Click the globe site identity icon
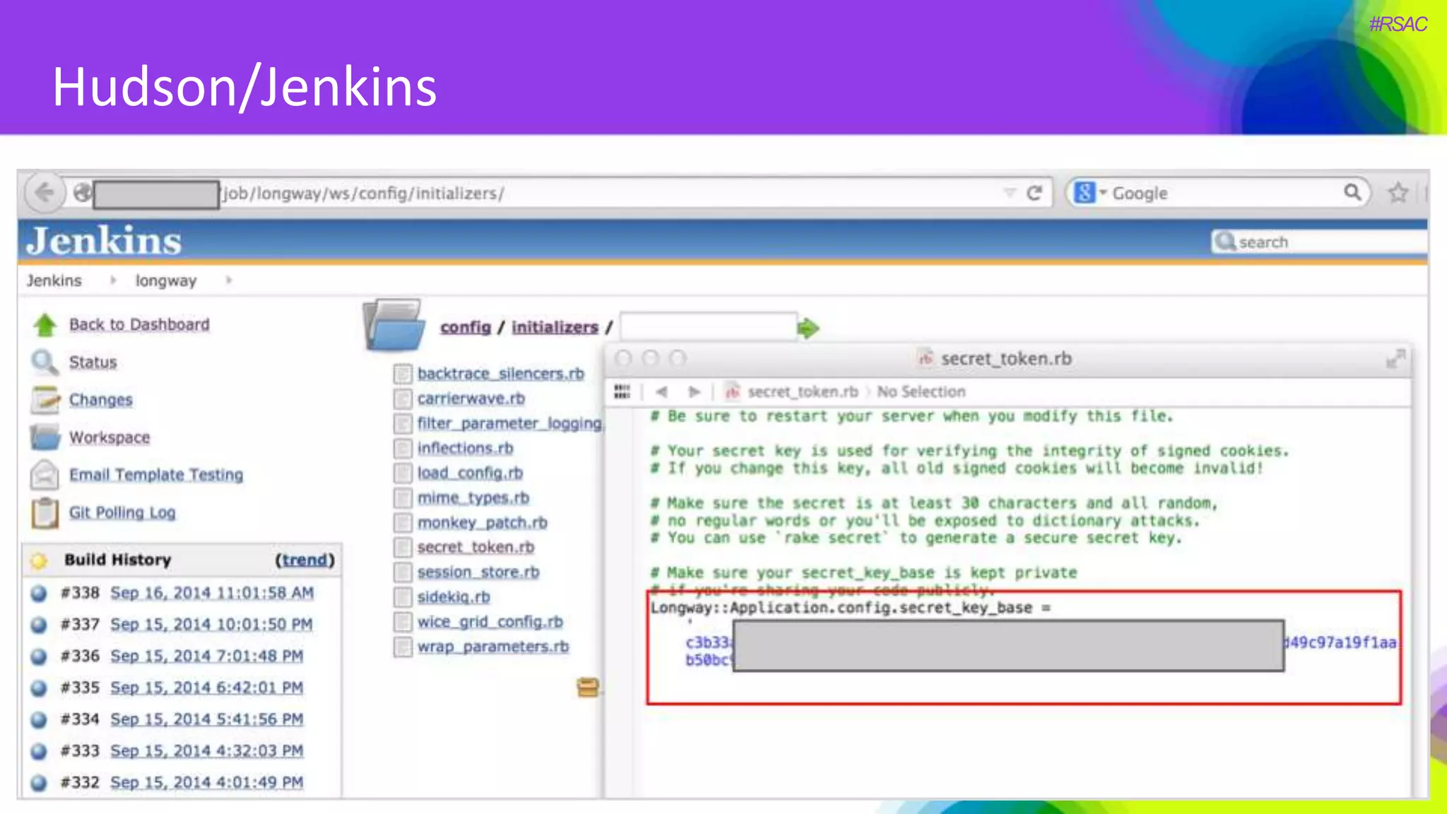Image resolution: width=1447 pixels, height=814 pixels. [82, 192]
